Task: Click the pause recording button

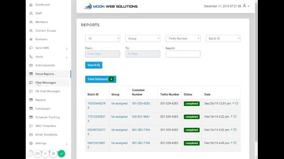Action: click(53, 154)
